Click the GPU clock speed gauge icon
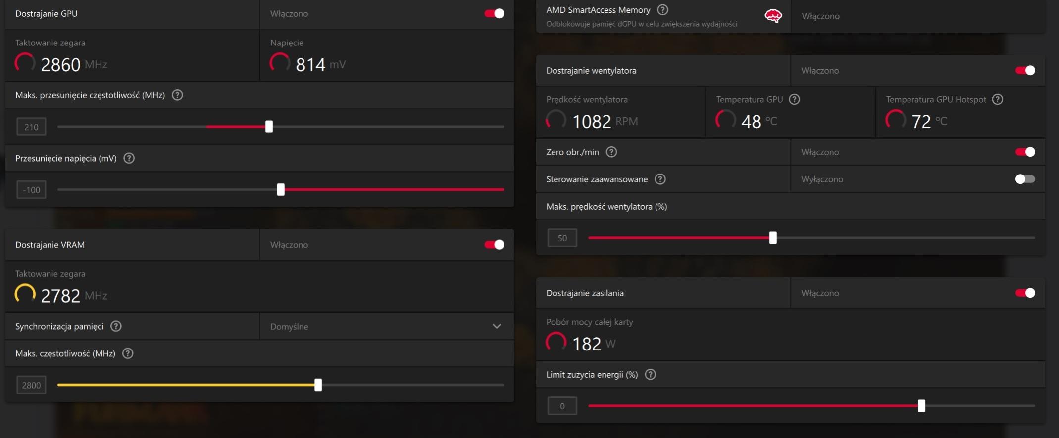 coord(25,63)
